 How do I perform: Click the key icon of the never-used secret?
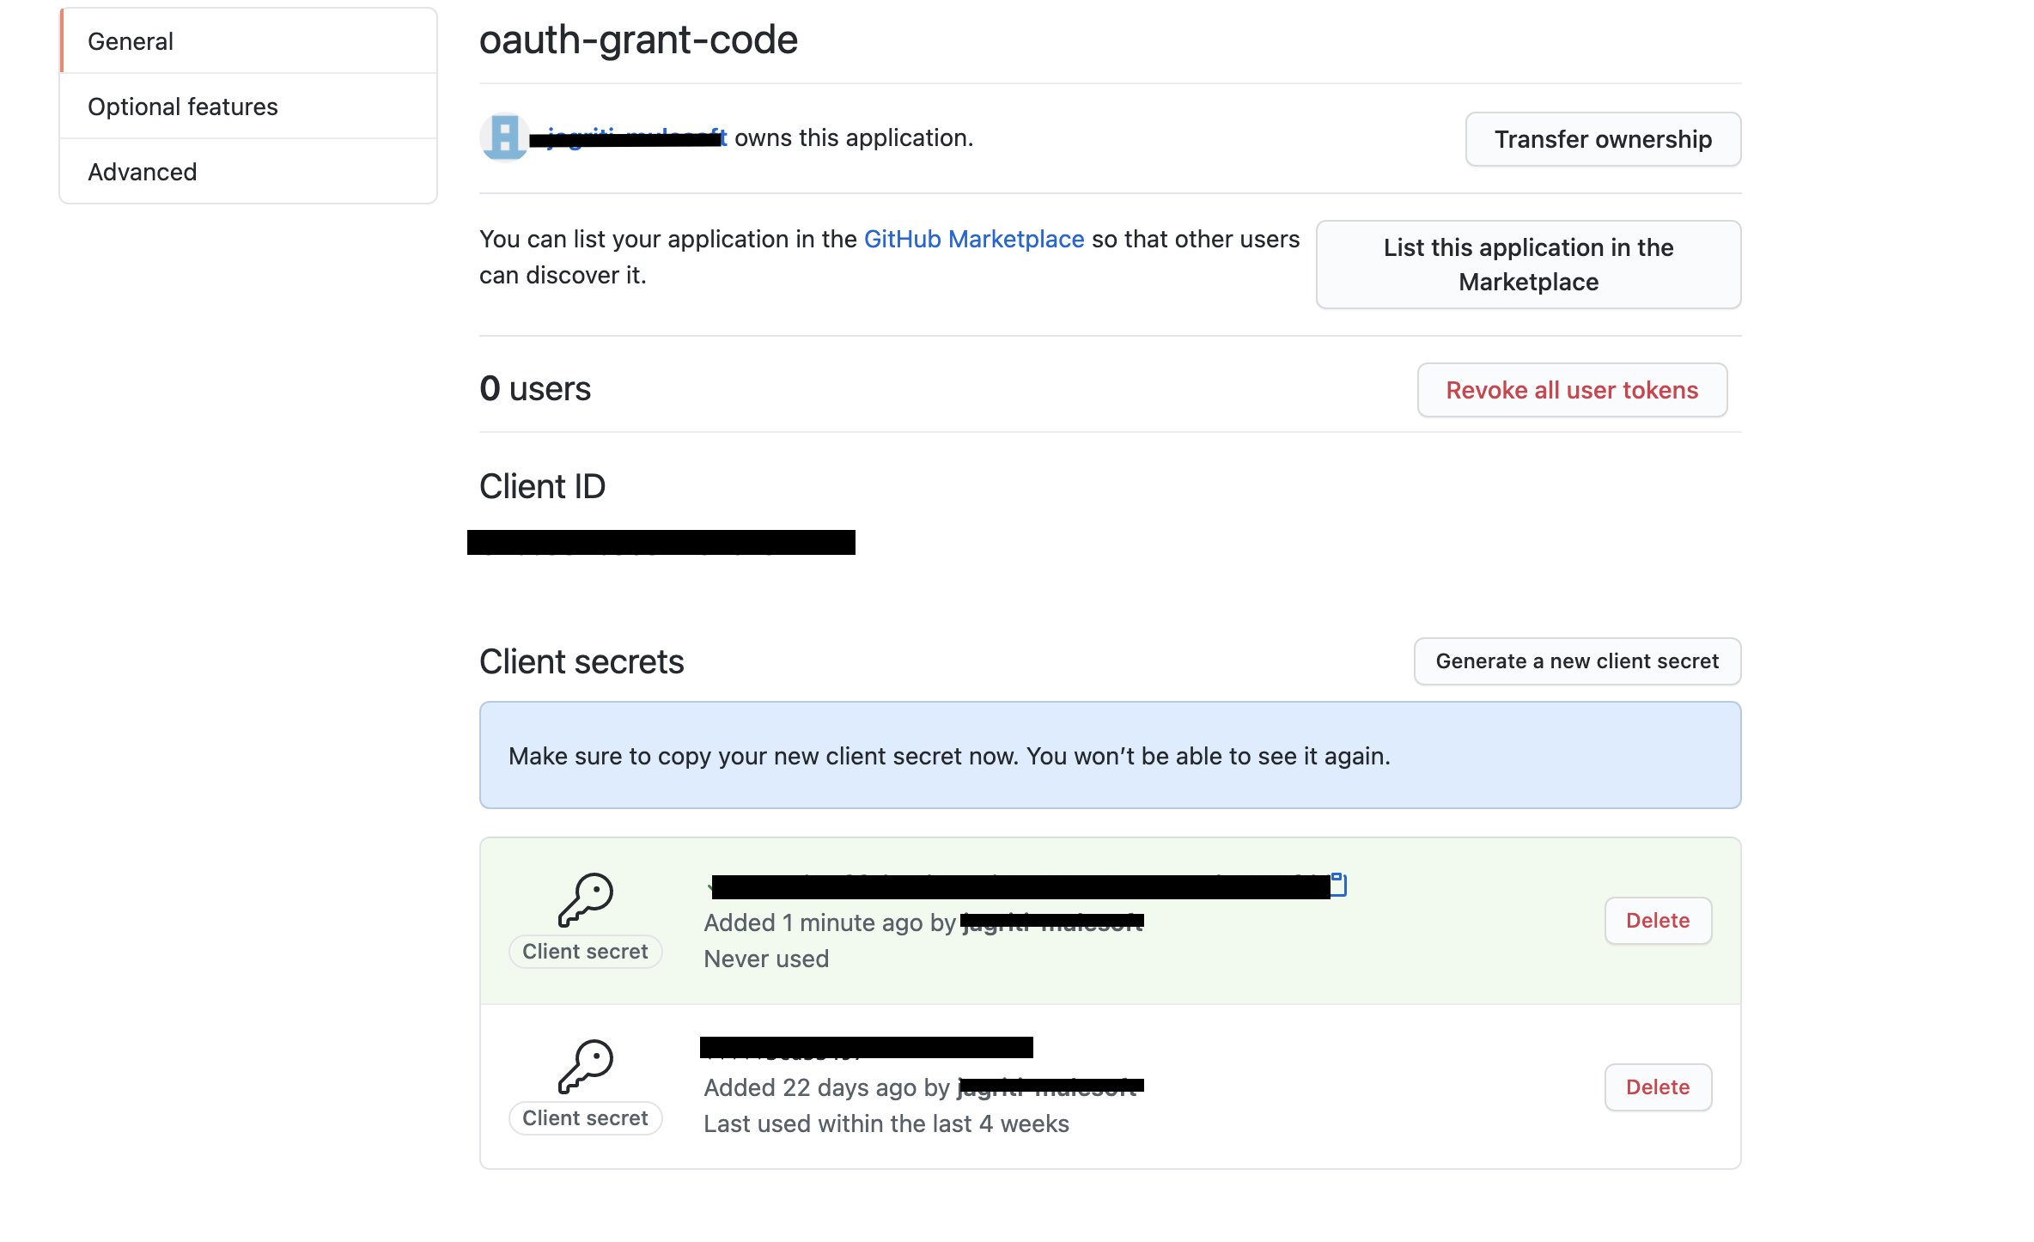click(x=586, y=899)
